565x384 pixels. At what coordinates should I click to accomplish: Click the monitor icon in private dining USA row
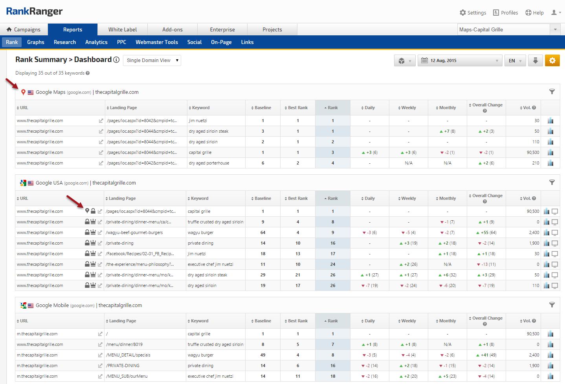coord(555,243)
